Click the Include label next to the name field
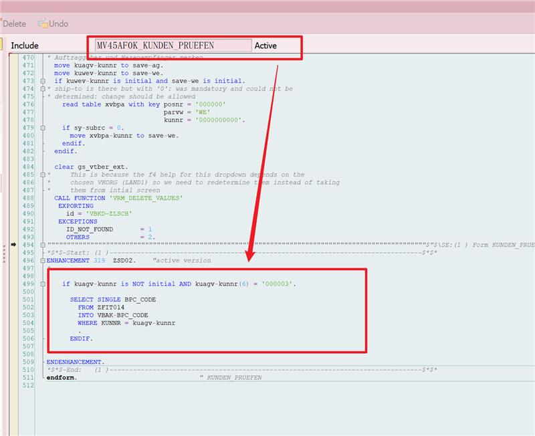Image resolution: width=535 pixels, height=436 pixels. pyautogui.click(x=25, y=45)
